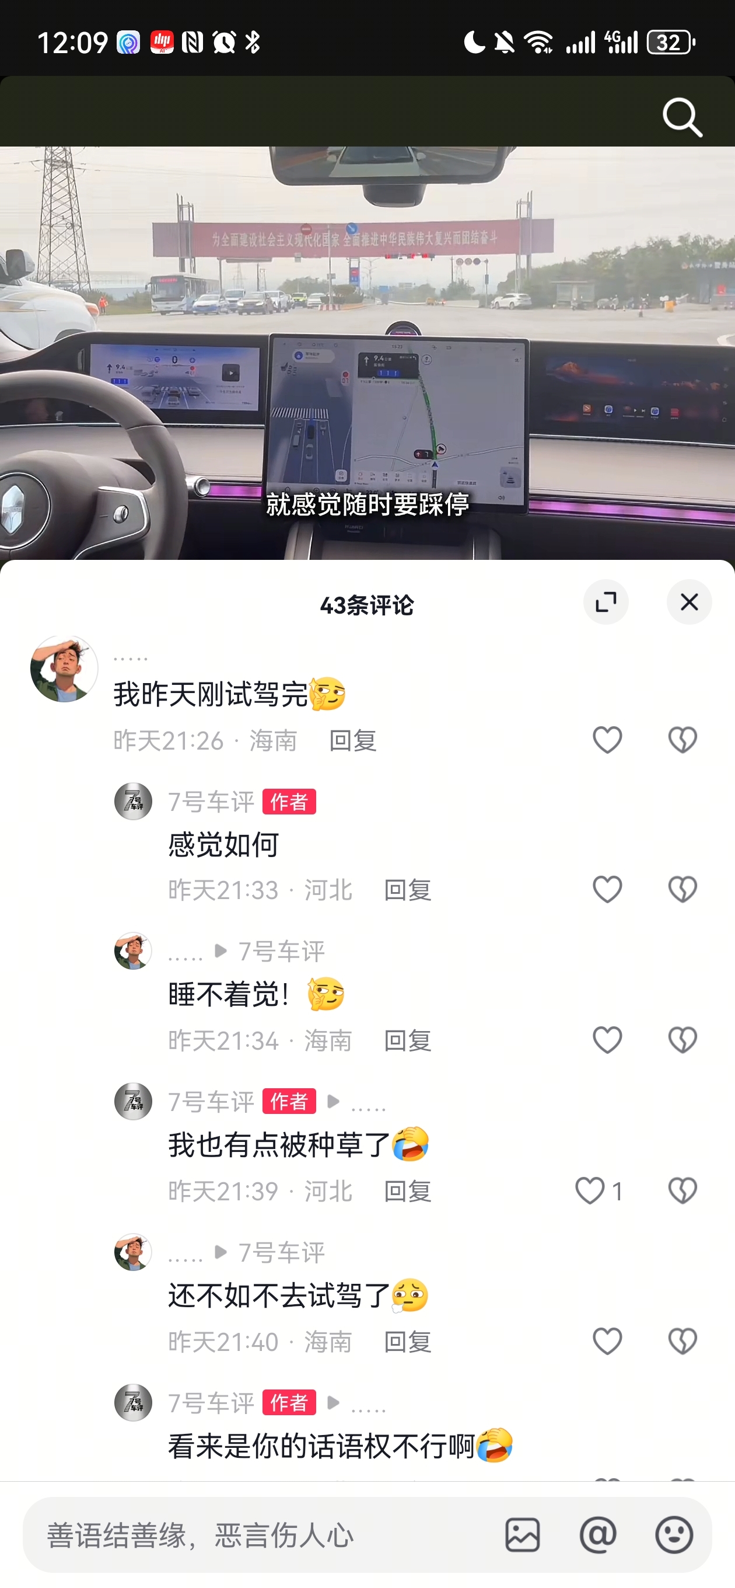
Task: Open the commenter's avatar beside 我昨天刚试驾完
Action: 64,668
